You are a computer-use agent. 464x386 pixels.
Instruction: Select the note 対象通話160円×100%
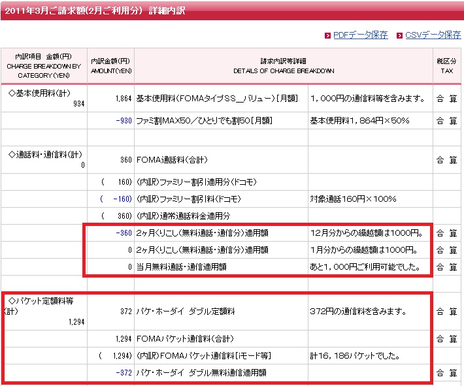(x=353, y=199)
